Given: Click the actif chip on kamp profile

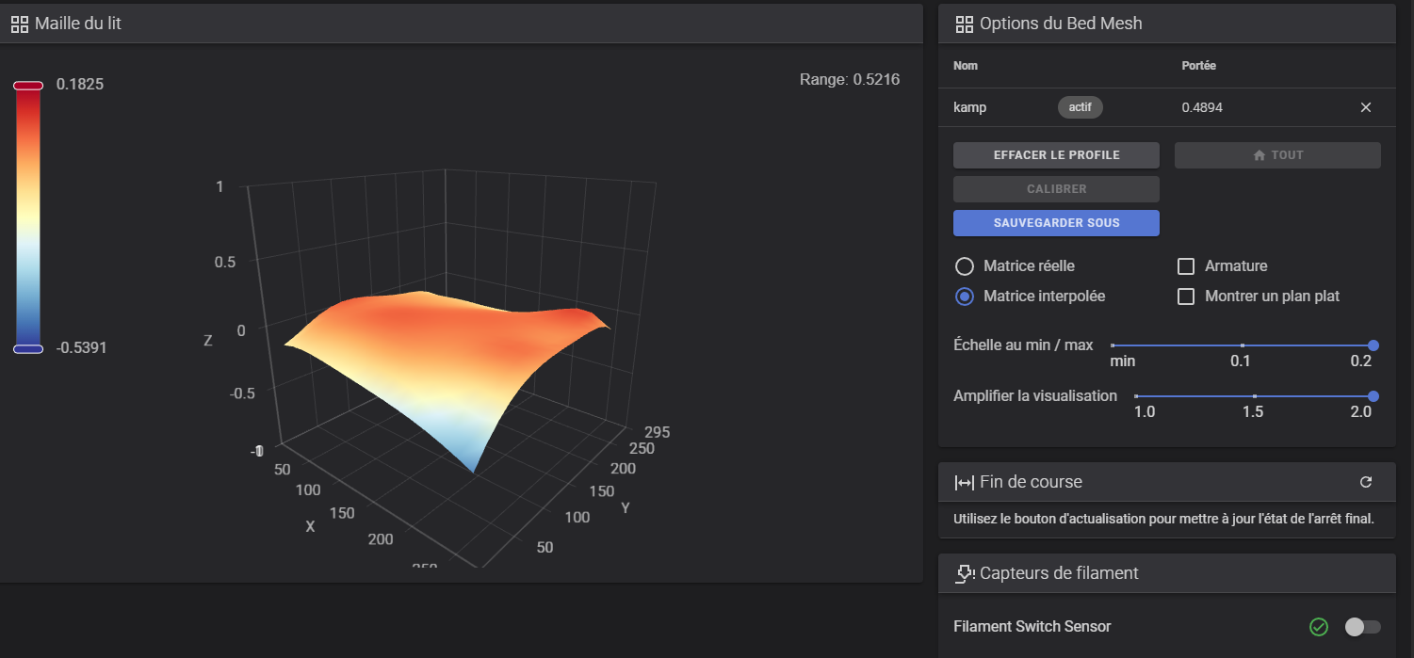Looking at the screenshot, I should (1080, 107).
